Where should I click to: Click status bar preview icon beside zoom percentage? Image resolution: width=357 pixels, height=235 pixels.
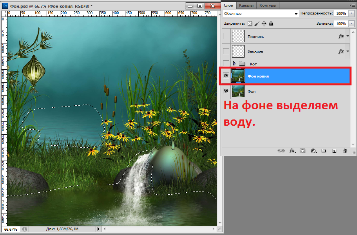pos(25,229)
